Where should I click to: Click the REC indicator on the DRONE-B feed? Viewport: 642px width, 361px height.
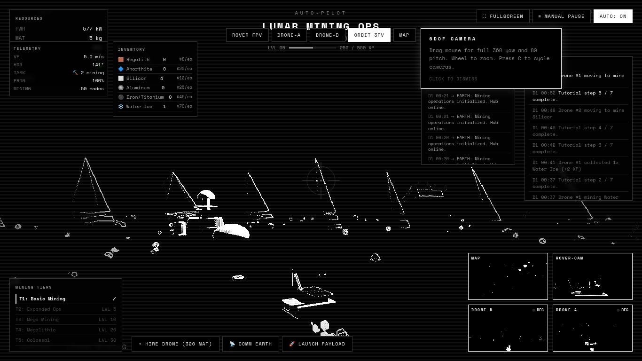point(538,310)
